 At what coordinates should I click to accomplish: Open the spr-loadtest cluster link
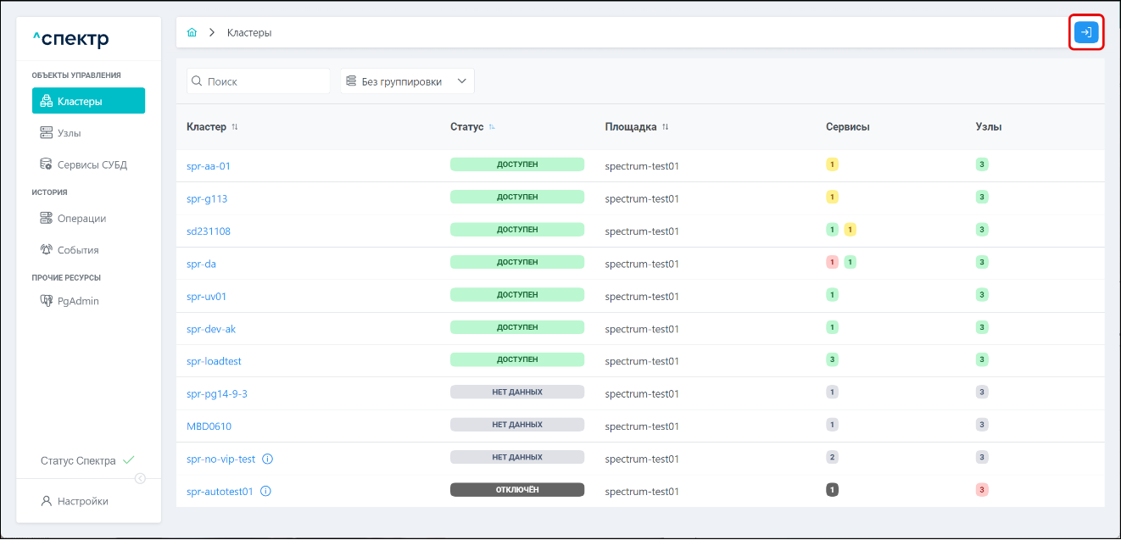(214, 361)
